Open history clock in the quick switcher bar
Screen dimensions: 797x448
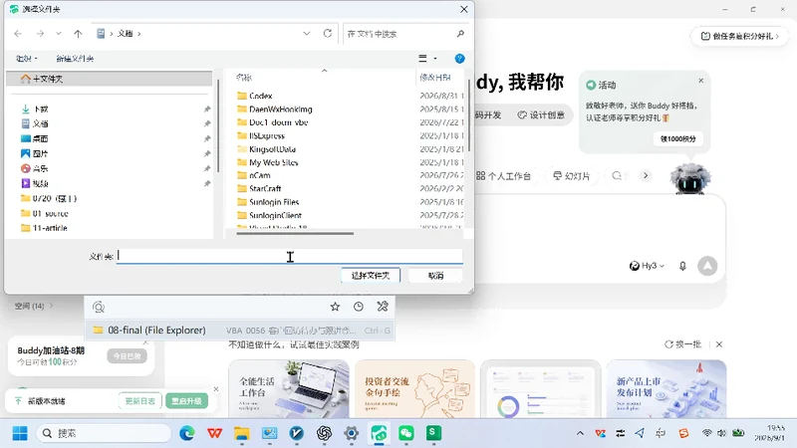[359, 307]
